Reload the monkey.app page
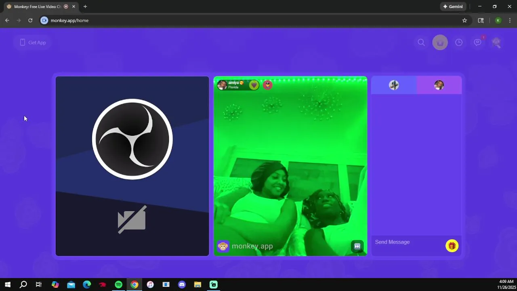Screen dimensions: 517x291 coord(30,20)
